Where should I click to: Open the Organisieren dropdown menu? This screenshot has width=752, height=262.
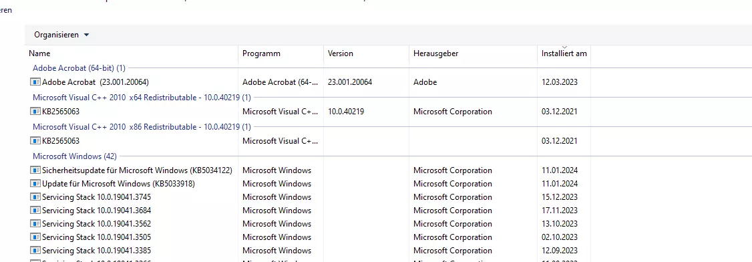[x=61, y=35]
